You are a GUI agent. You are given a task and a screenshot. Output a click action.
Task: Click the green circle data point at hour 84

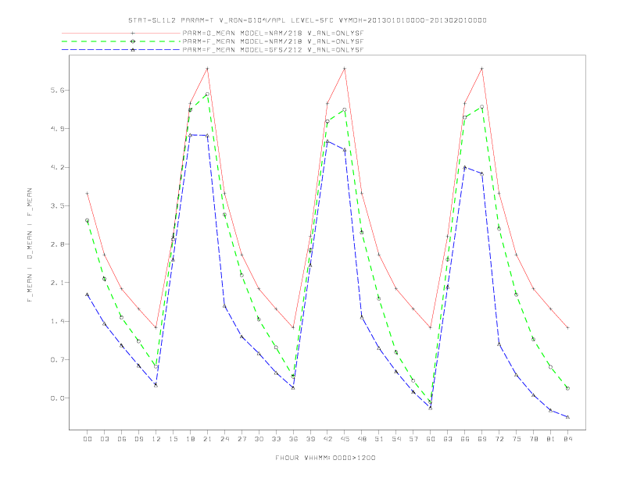point(567,388)
